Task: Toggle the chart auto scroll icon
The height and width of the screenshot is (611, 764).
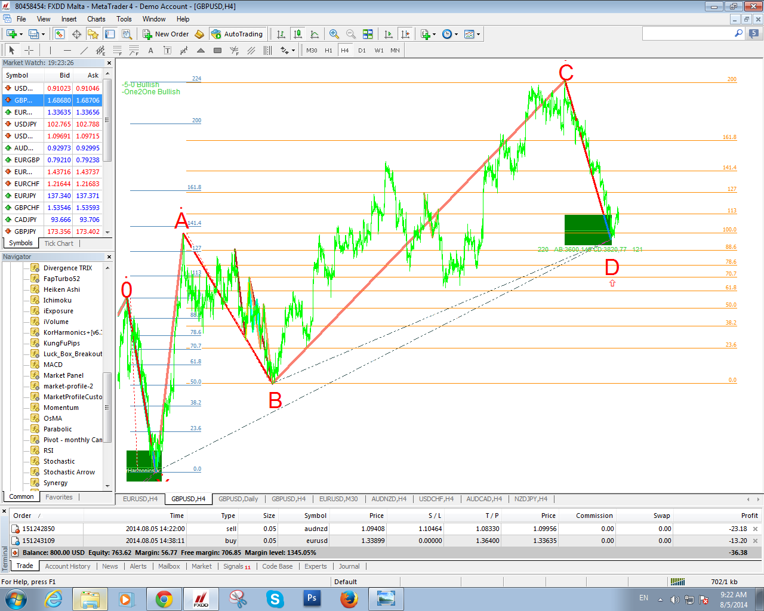Action: pyautogui.click(x=389, y=34)
